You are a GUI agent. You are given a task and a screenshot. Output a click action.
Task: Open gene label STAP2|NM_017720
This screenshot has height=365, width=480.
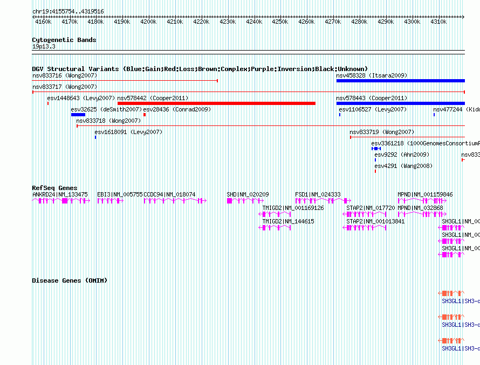(x=371, y=208)
